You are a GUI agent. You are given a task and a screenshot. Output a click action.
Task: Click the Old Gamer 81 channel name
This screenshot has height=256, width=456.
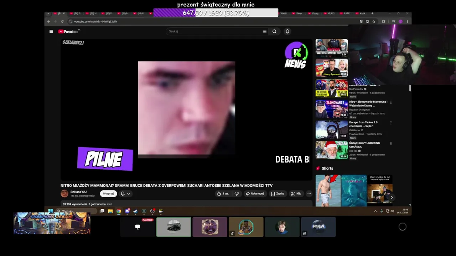(356, 130)
